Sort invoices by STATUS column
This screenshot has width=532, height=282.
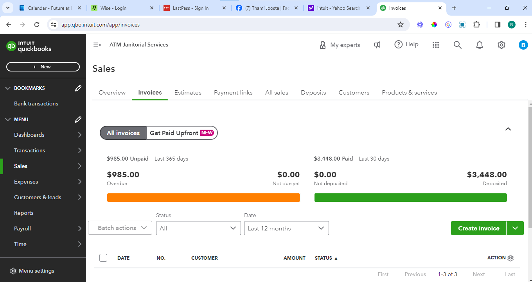(326, 258)
